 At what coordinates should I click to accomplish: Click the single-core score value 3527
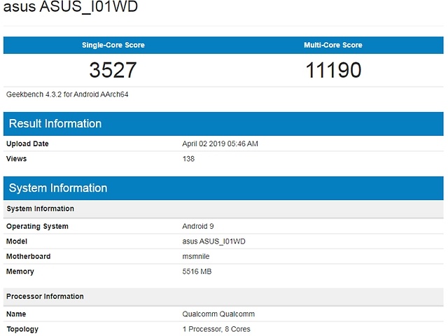click(x=113, y=70)
